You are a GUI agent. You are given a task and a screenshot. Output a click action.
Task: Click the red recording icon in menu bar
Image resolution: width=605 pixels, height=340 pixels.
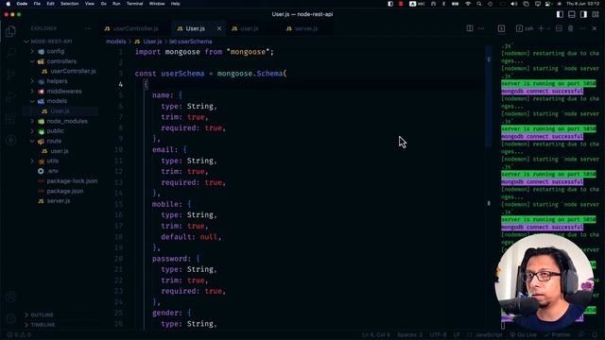click(401, 4)
